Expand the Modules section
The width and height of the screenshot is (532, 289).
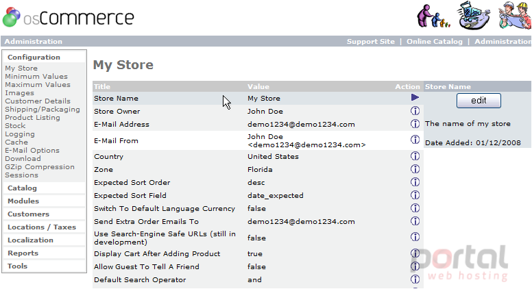23,201
